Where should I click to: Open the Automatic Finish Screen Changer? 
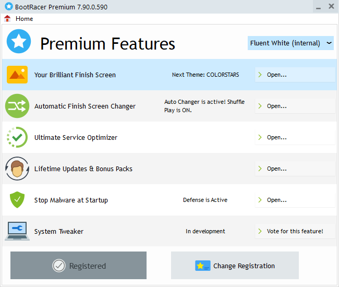pos(295,106)
